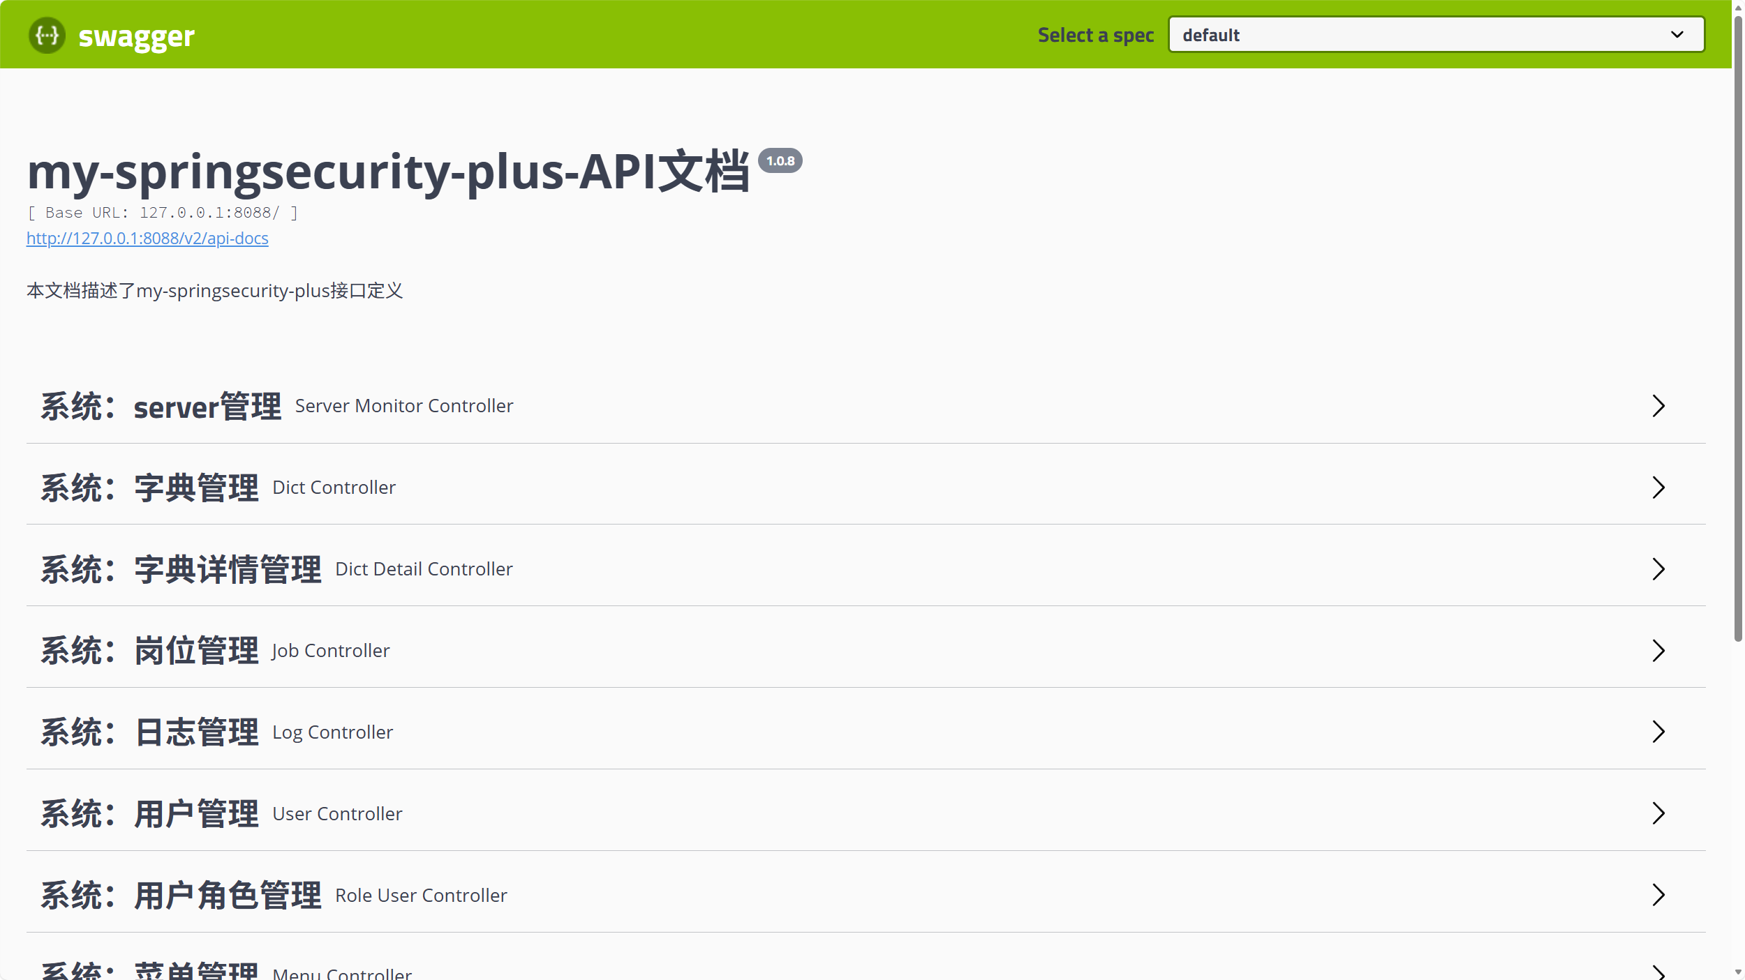Expand Server Monitor Controller chevron arrow

click(1658, 406)
